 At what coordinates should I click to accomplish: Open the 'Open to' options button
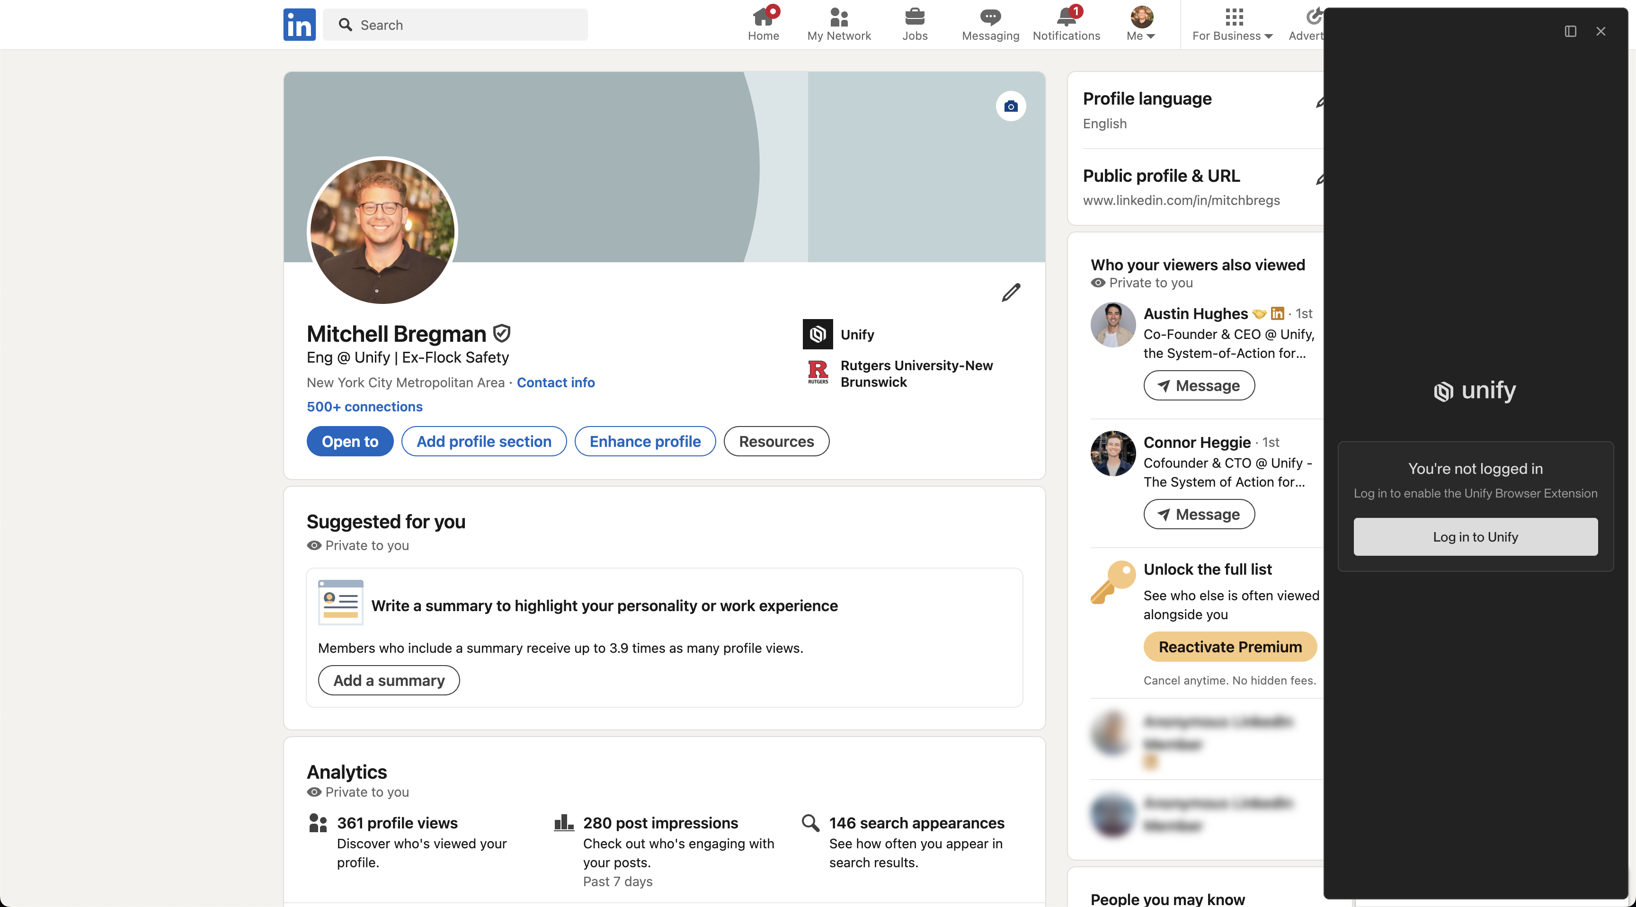[x=350, y=442]
